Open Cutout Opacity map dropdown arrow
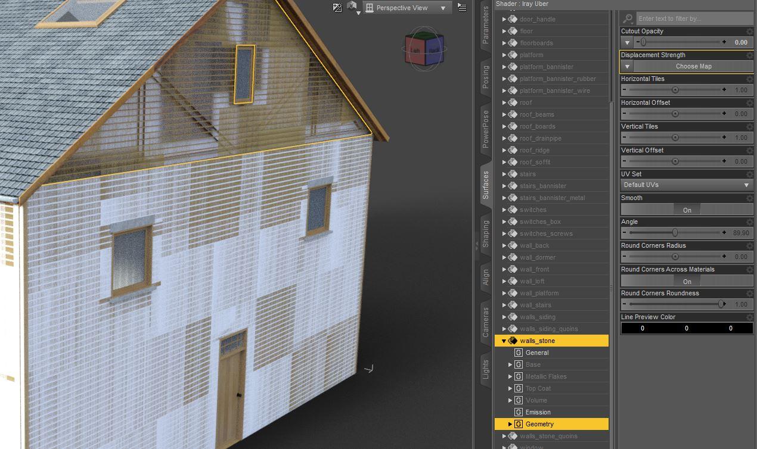The image size is (757, 449). pyautogui.click(x=627, y=42)
